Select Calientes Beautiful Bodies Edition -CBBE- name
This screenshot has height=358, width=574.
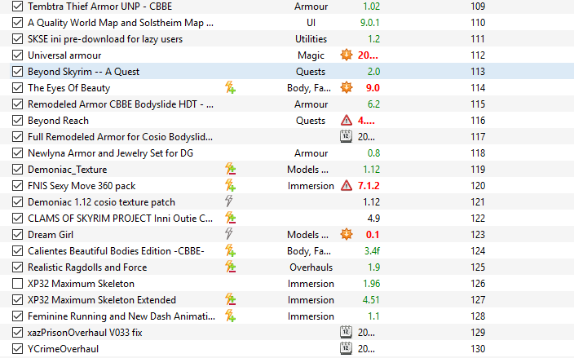point(116,250)
